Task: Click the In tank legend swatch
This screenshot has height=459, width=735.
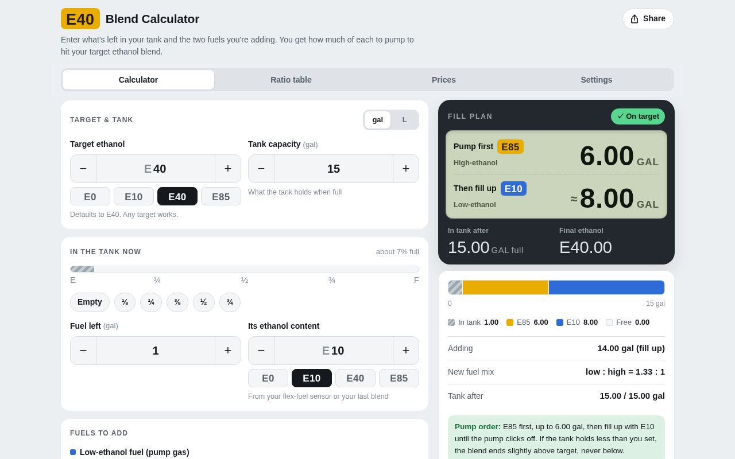Action: pos(451,322)
